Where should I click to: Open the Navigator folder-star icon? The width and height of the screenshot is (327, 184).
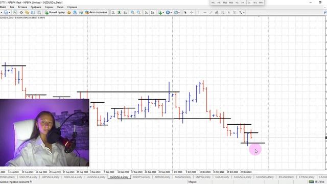[27, 12]
